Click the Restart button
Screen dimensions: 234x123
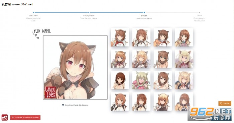tap(225, 103)
